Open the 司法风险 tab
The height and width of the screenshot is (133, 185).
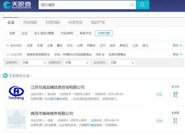tap(30, 22)
